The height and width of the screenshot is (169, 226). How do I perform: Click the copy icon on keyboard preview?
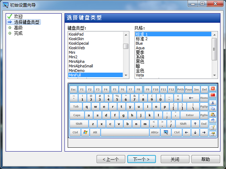(x=213, y=108)
